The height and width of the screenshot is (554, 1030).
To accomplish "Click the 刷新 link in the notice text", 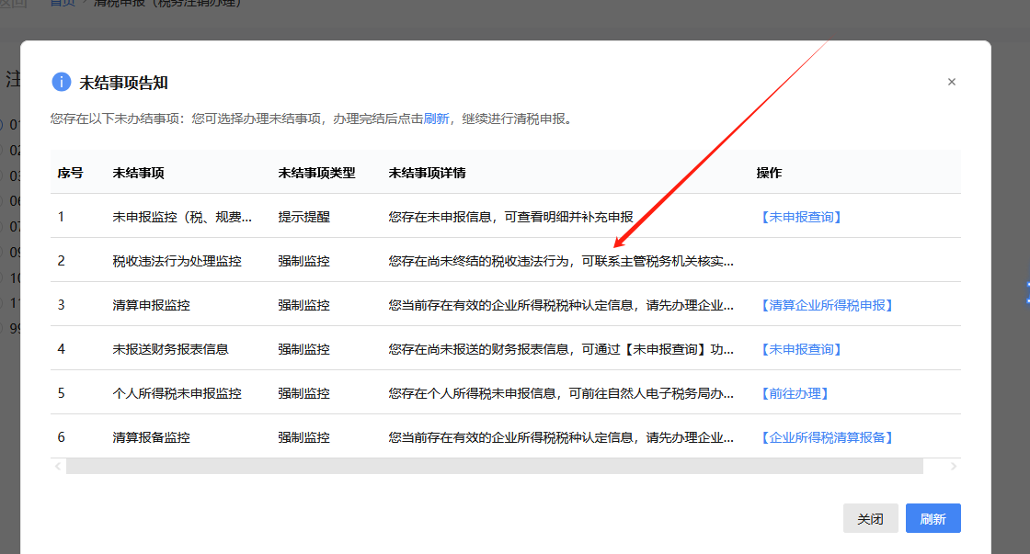I will pos(436,119).
